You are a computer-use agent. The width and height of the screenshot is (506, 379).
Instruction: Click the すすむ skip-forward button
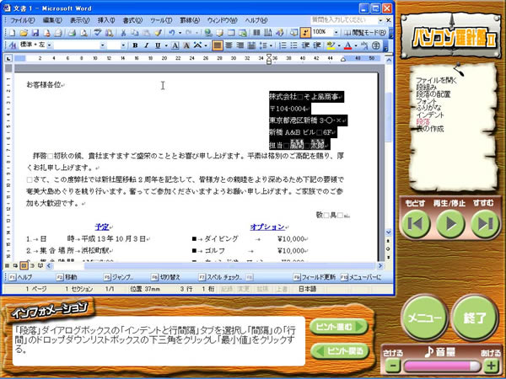[486, 224]
